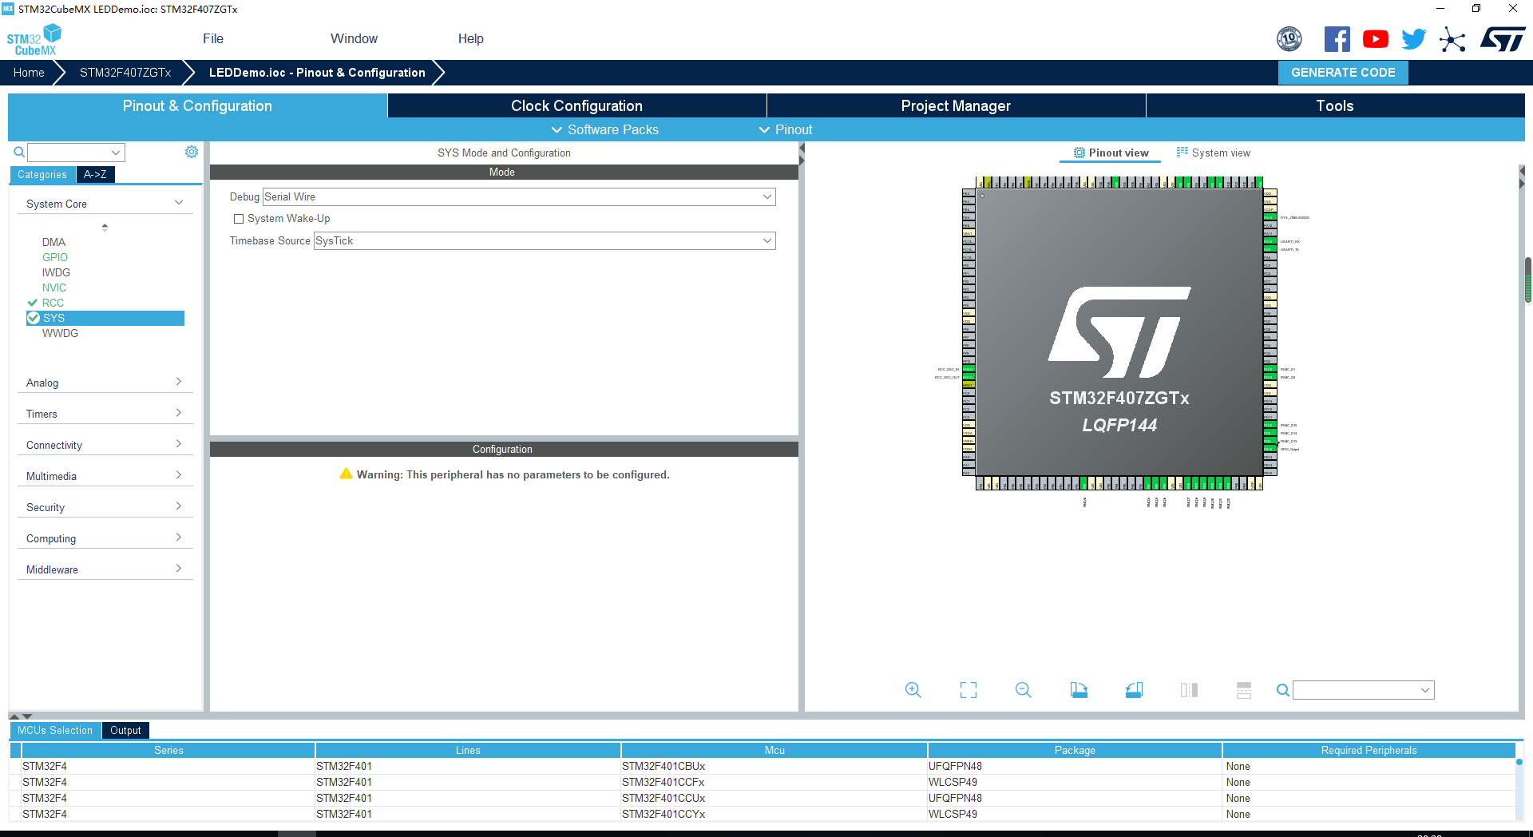
Task: Expand the Computing category
Action: (105, 538)
